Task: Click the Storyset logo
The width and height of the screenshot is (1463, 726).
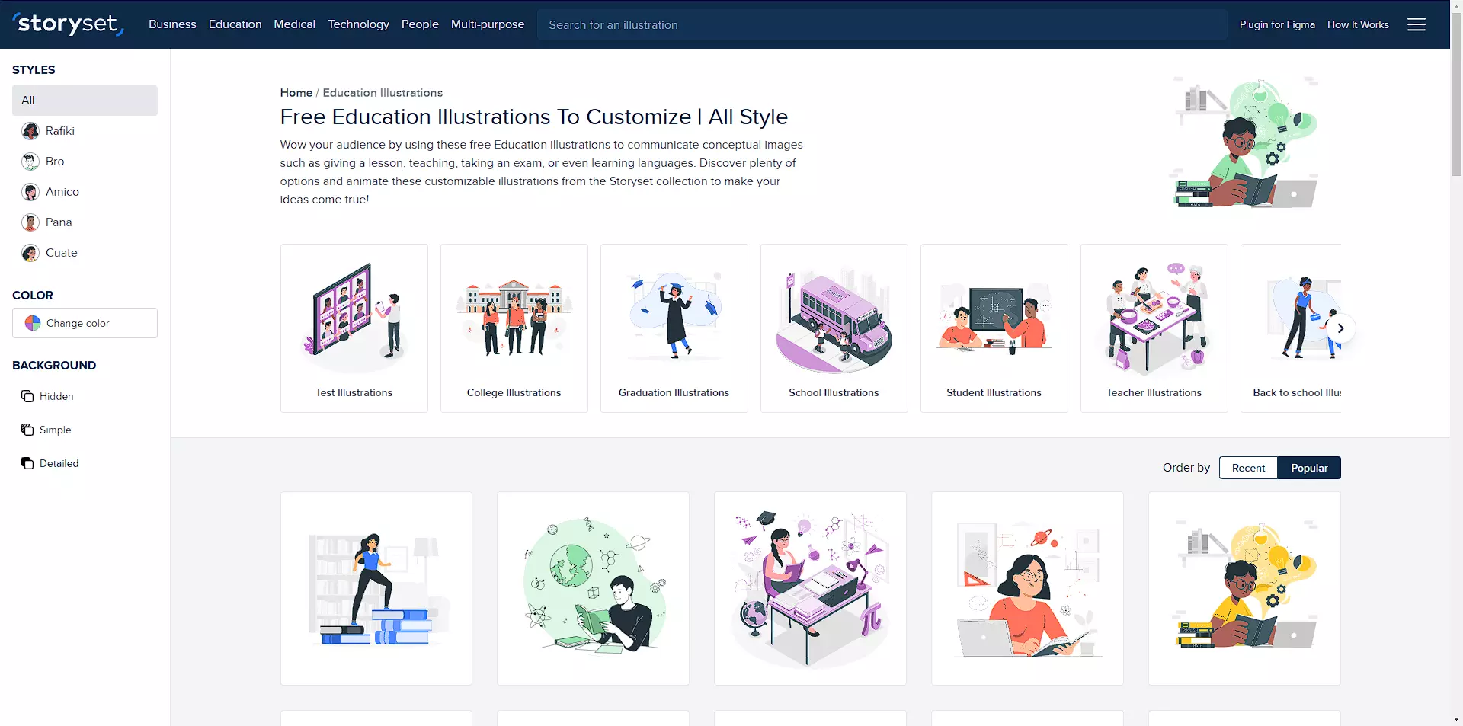Action: (68, 24)
